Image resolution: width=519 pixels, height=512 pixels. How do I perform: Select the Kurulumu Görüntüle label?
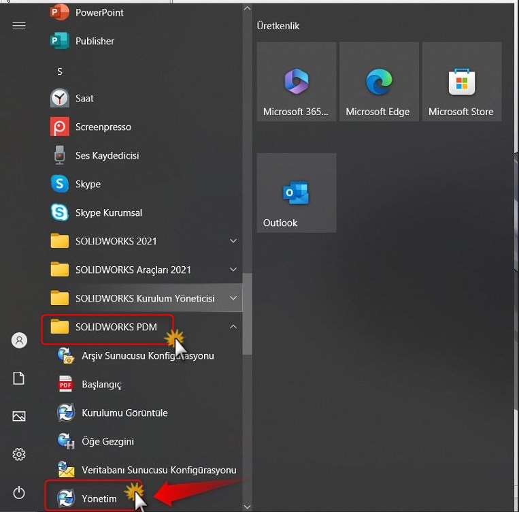[124, 413]
